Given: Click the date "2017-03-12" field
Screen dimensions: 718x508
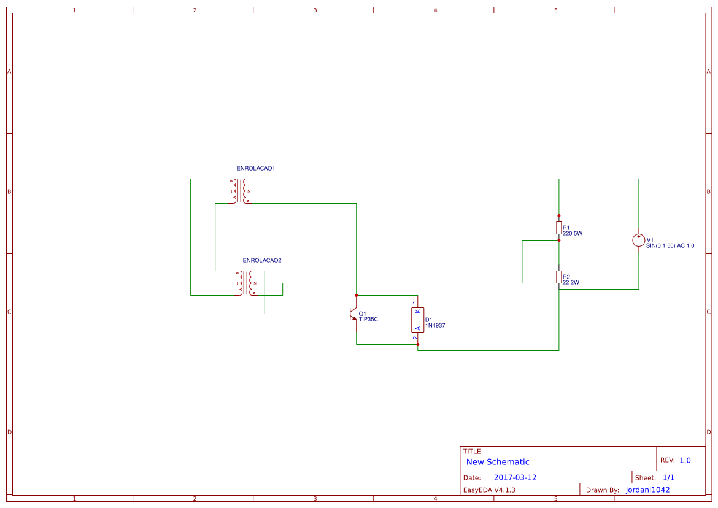Looking at the screenshot, I should 515,477.
